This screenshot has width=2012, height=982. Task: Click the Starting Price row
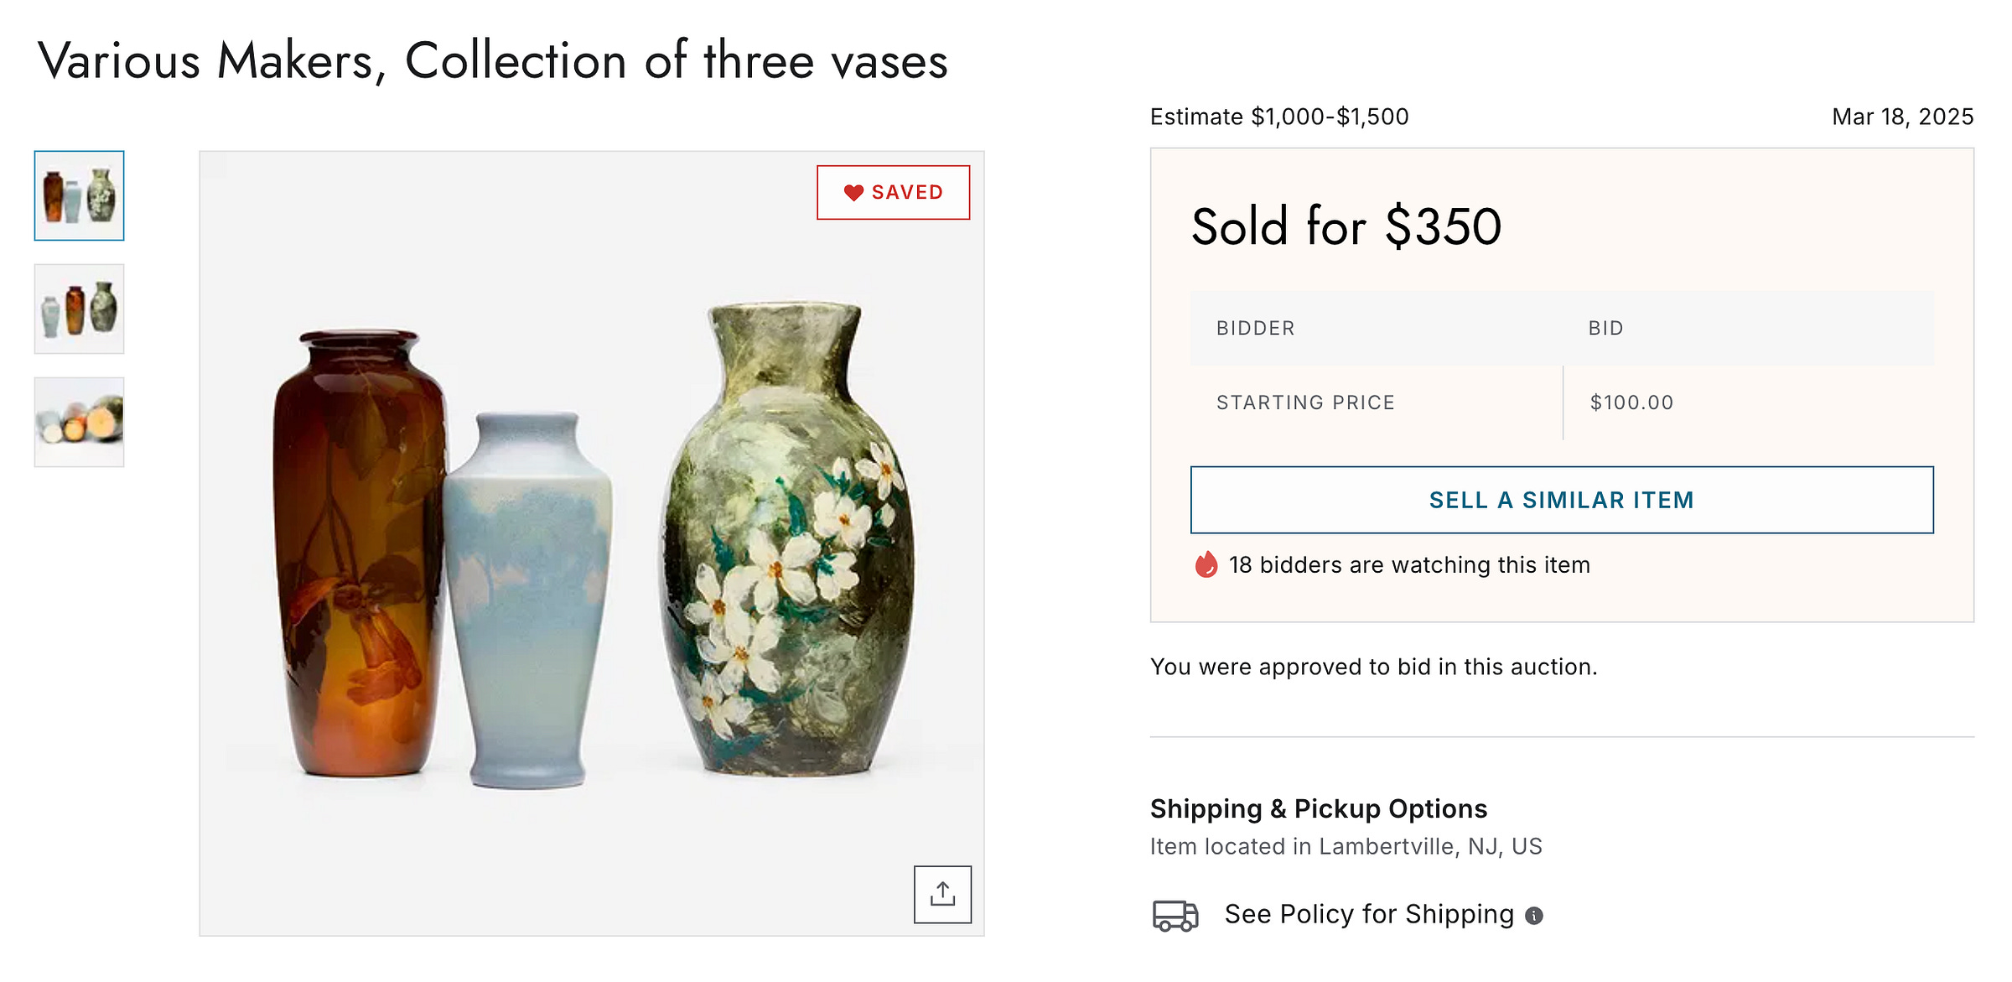pyautogui.click(x=1562, y=403)
